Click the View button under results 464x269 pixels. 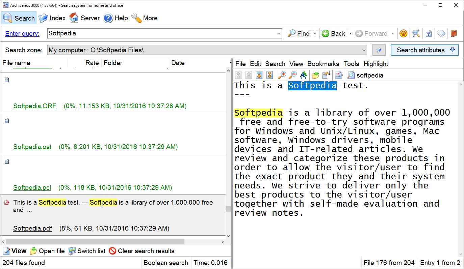tap(15, 251)
